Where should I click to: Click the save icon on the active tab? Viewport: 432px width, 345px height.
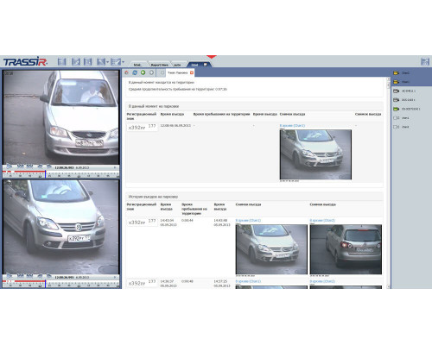click(x=205, y=65)
